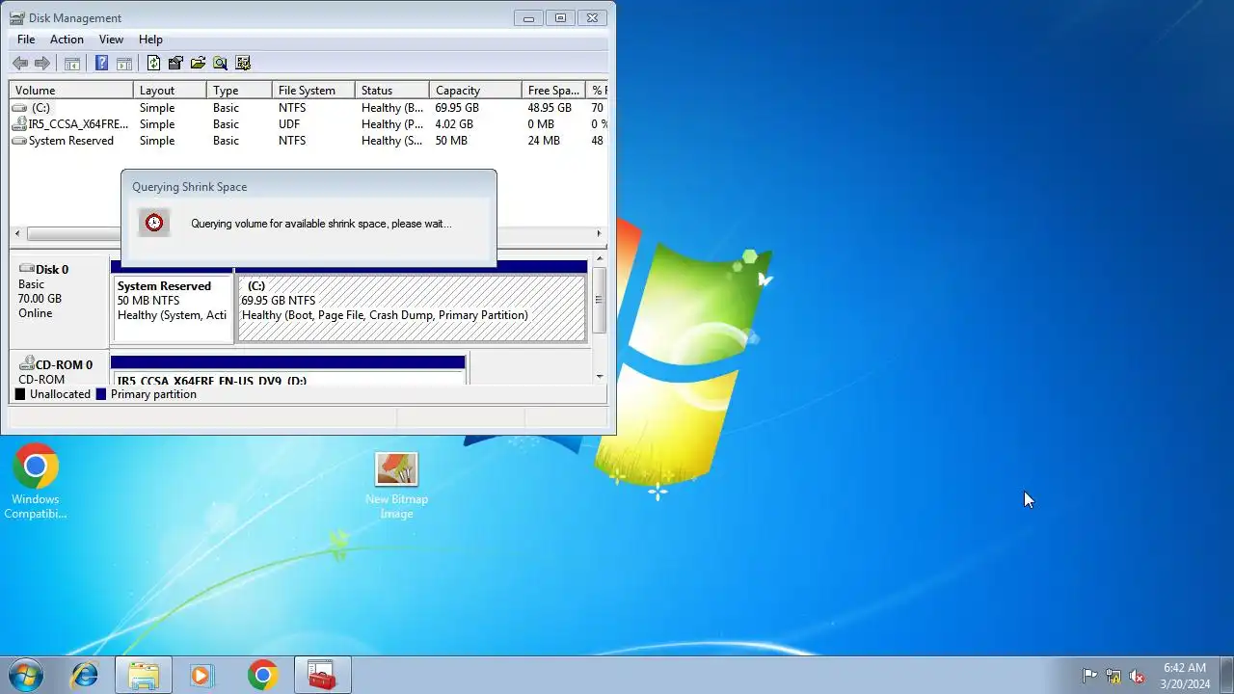Sort by the File System column header
The height and width of the screenshot is (694, 1234).
(313, 91)
